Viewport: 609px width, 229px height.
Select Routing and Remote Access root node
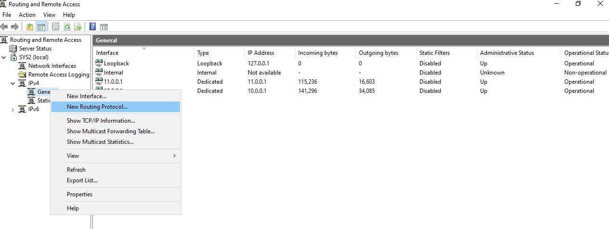coord(46,40)
